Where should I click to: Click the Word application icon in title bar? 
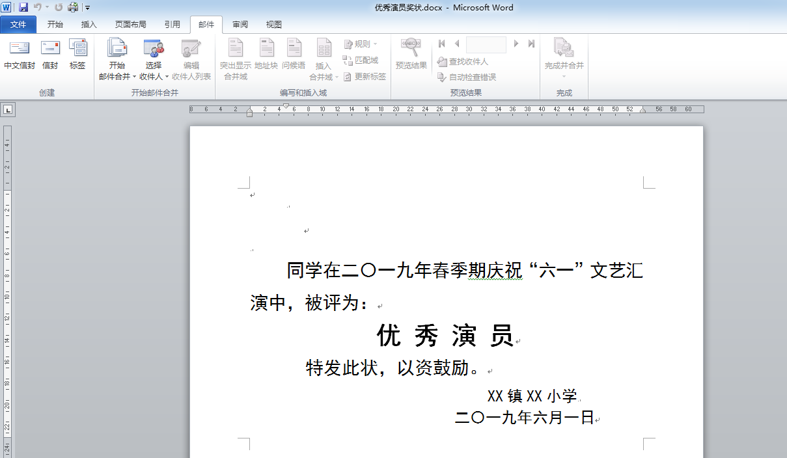pyautogui.click(x=6, y=7)
